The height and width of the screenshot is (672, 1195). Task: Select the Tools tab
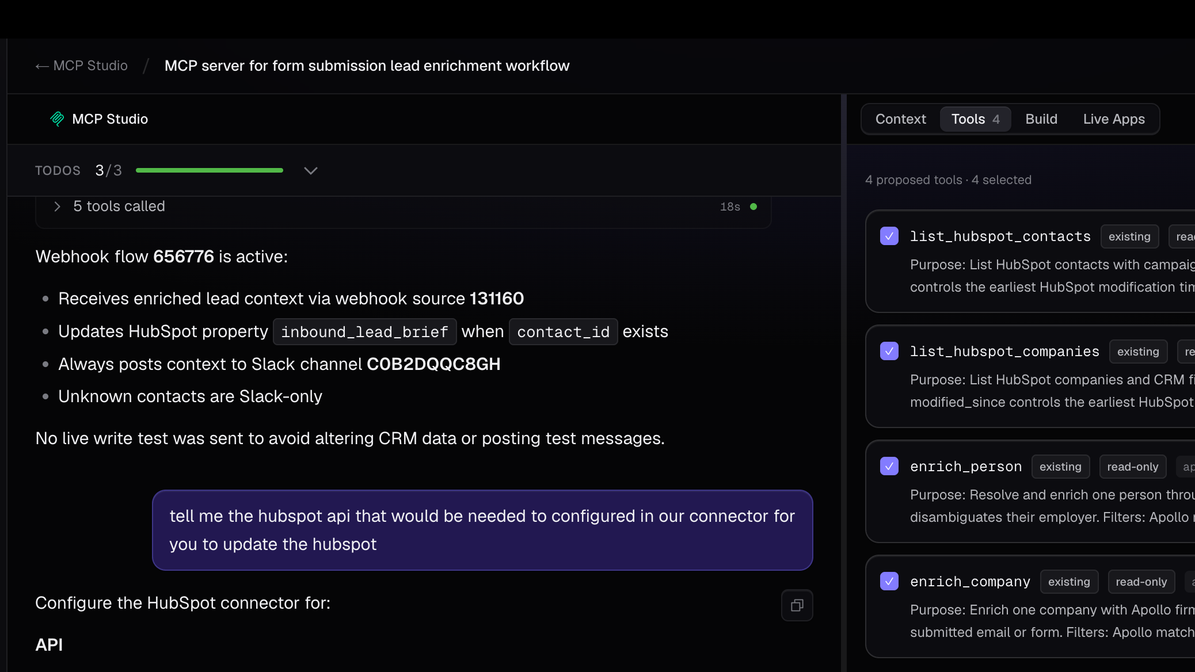coord(975,119)
